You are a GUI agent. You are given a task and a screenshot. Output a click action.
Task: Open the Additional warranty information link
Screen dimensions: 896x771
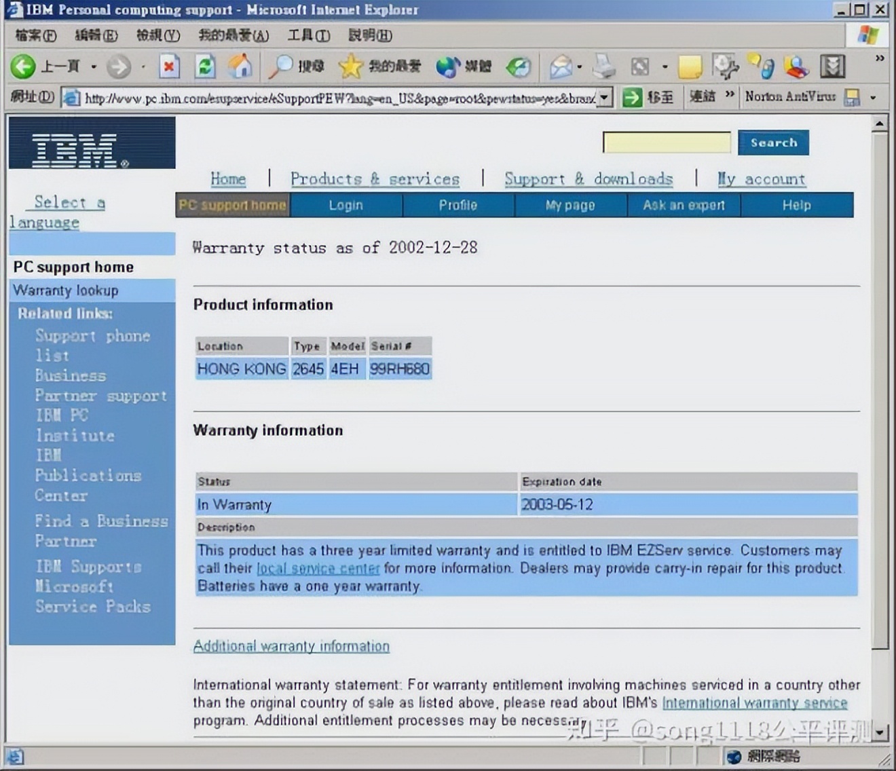click(x=291, y=646)
